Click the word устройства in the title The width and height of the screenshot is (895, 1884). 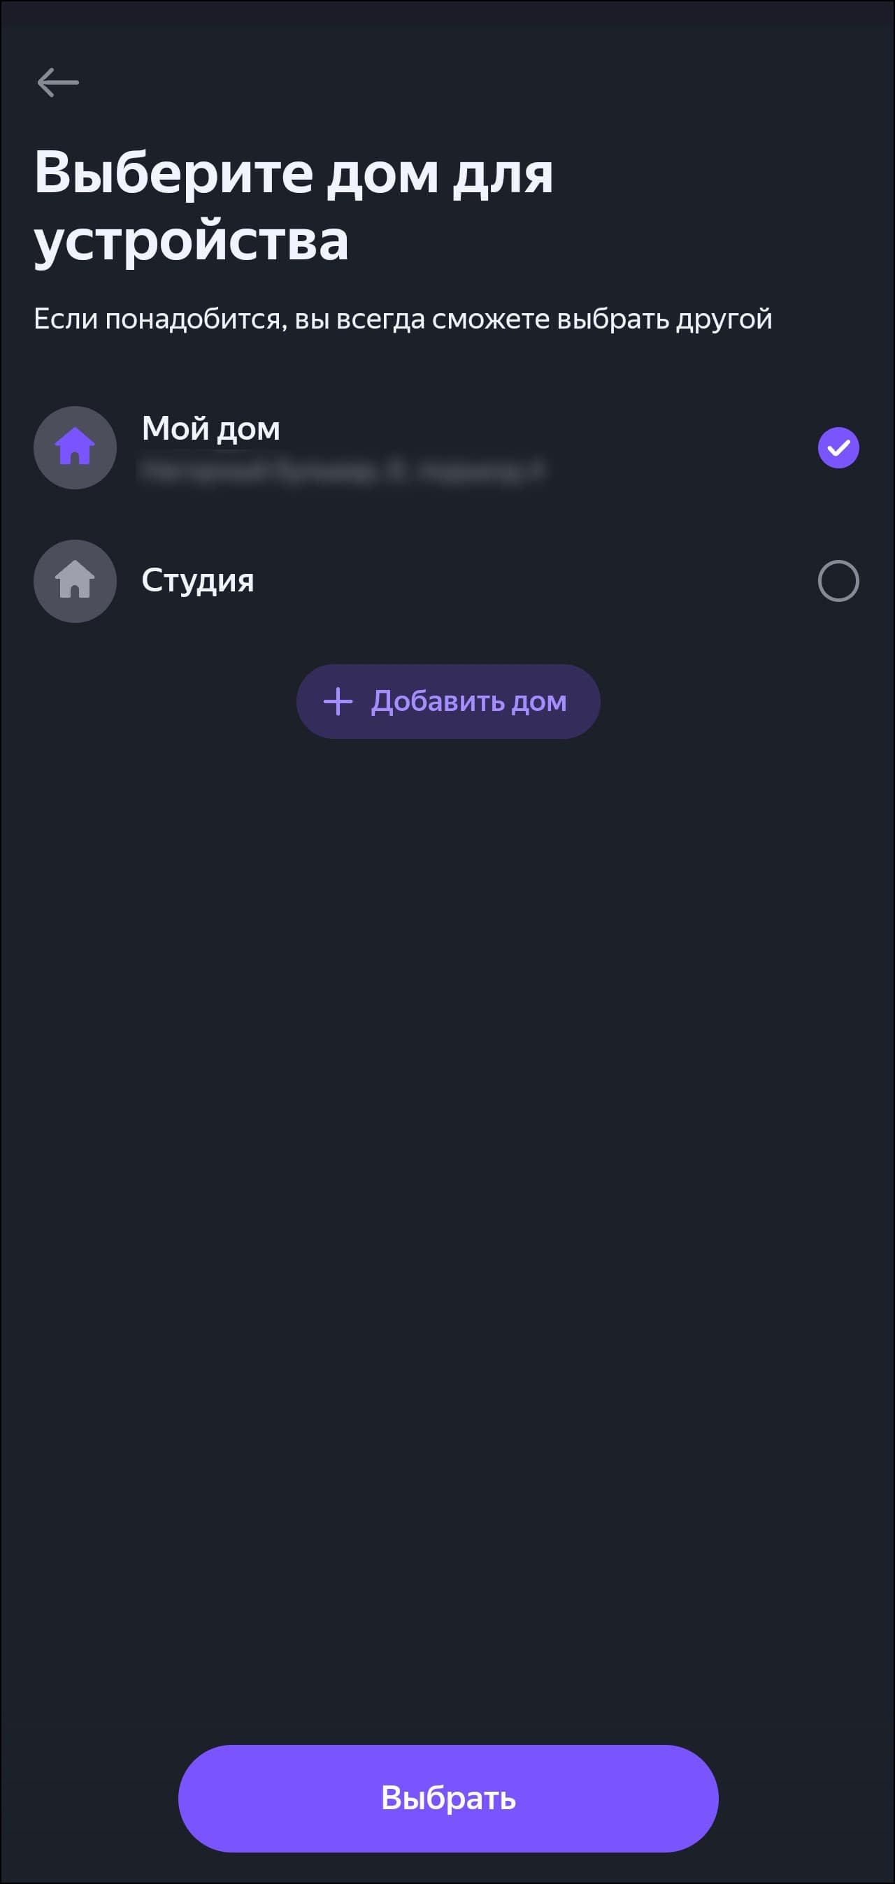192,240
